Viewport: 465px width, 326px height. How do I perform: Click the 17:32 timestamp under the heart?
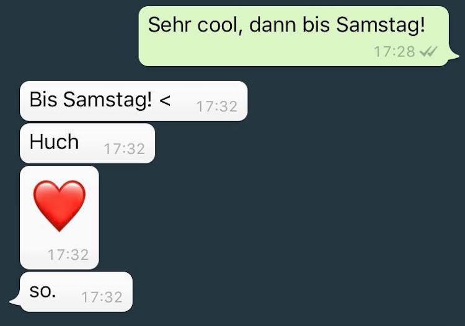coord(68,255)
